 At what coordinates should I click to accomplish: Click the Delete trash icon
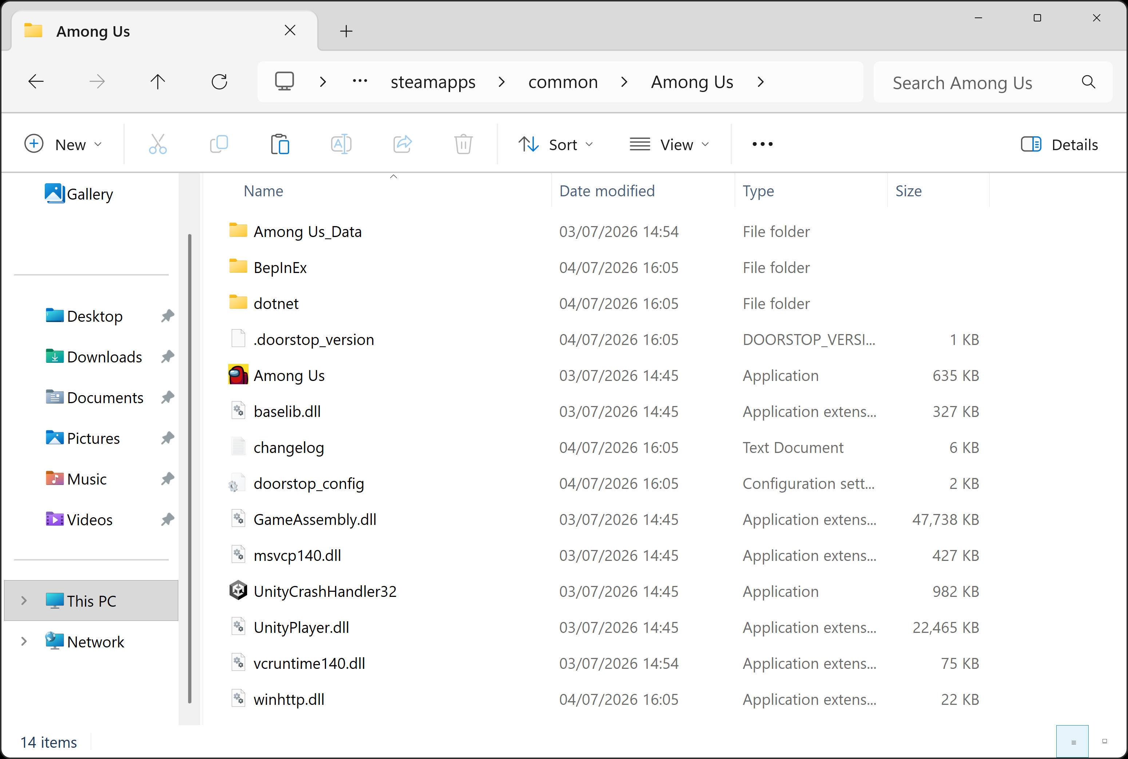[464, 144]
